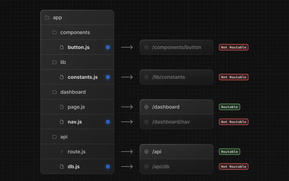Screen dimensions: 289x181
Task: Click globe icon beside /dashboard route
Action: tap(146, 107)
